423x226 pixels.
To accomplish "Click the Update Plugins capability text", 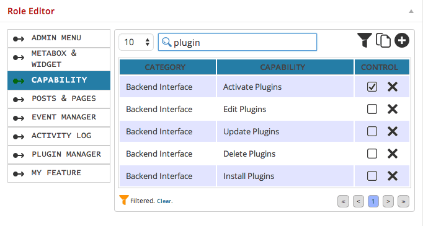I will tap(251, 132).
